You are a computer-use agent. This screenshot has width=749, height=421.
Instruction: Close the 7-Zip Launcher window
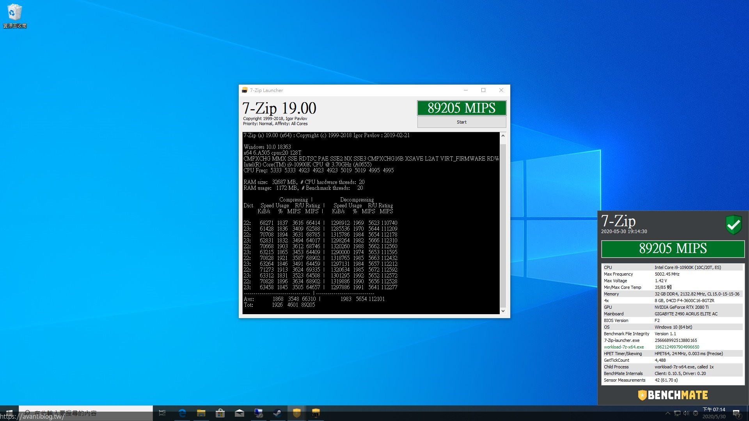pyautogui.click(x=501, y=90)
